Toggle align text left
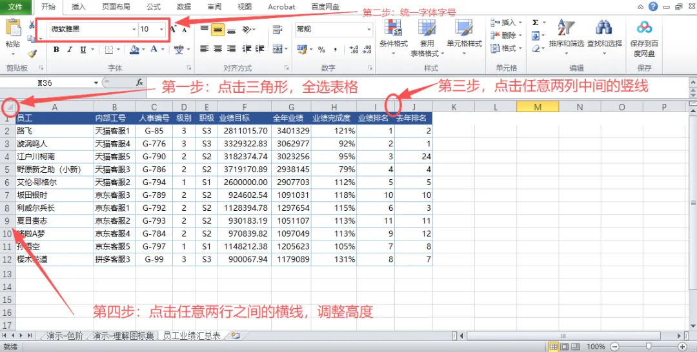The width and height of the screenshot is (697, 352). click(x=204, y=49)
